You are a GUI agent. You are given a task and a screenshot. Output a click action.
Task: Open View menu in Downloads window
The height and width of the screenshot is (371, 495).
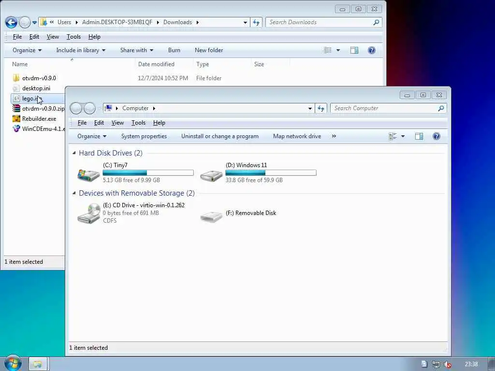click(x=53, y=37)
